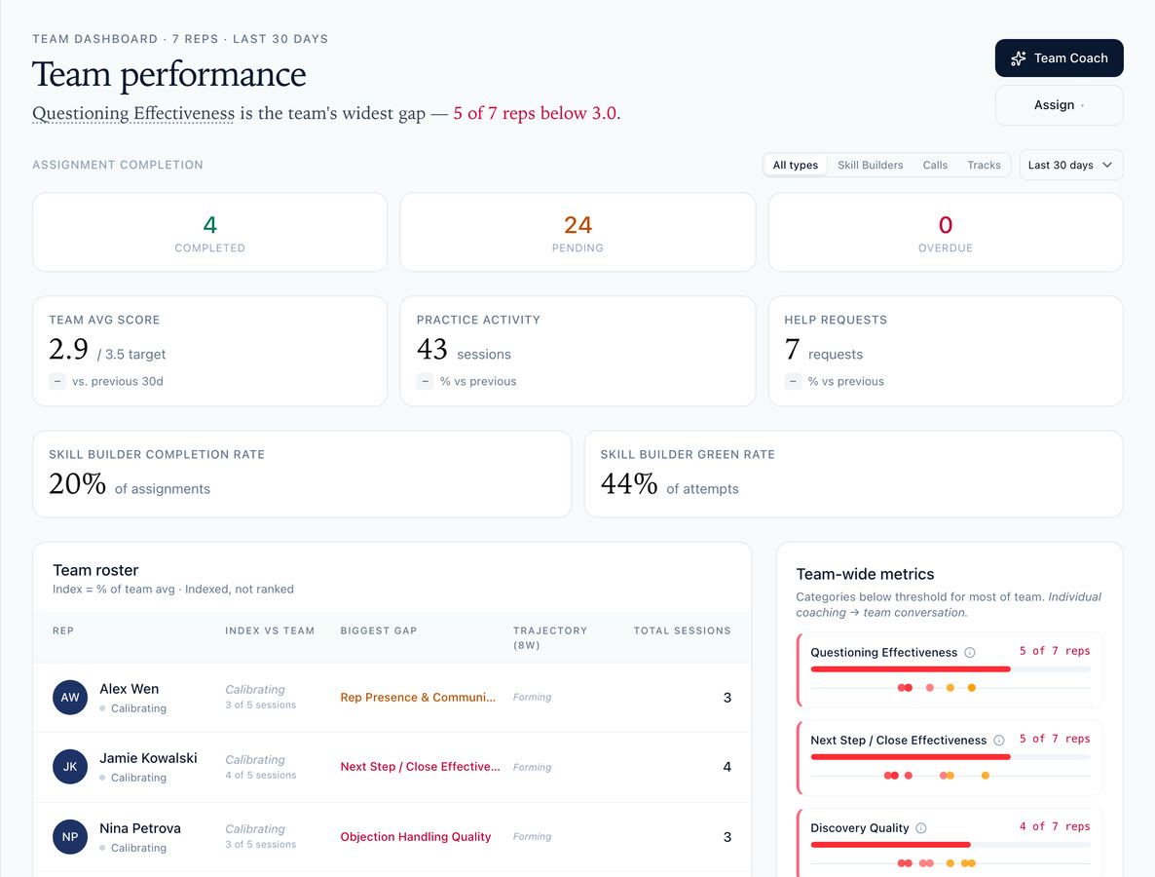
Task: Click Next Step / Close Effective... gap
Action: (420, 767)
